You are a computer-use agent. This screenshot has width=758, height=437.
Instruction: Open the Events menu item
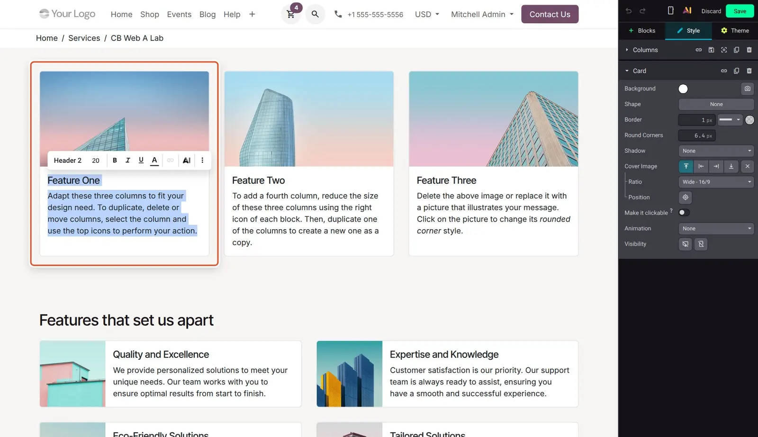(x=179, y=14)
